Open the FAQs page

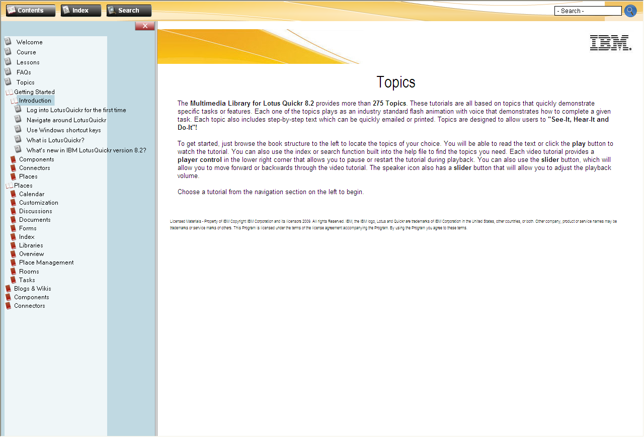point(24,72)
